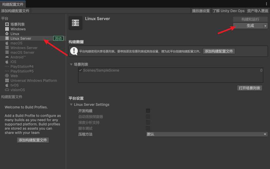This screenshot has height=169, width=270.
Task: Click the 构建和运行 button
Action: pyautogui.click(x=250, y=19)
